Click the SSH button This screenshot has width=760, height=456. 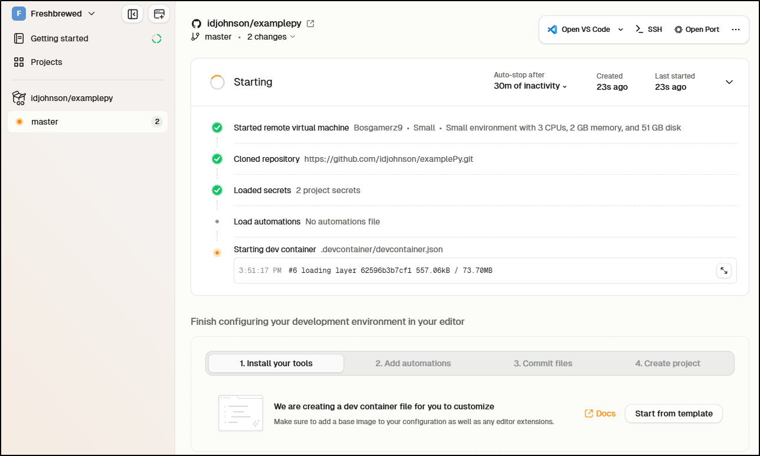tap(648, 29)
